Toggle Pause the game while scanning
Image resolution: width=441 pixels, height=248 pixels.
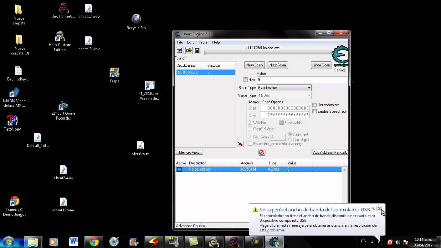[x=250, y=144]
